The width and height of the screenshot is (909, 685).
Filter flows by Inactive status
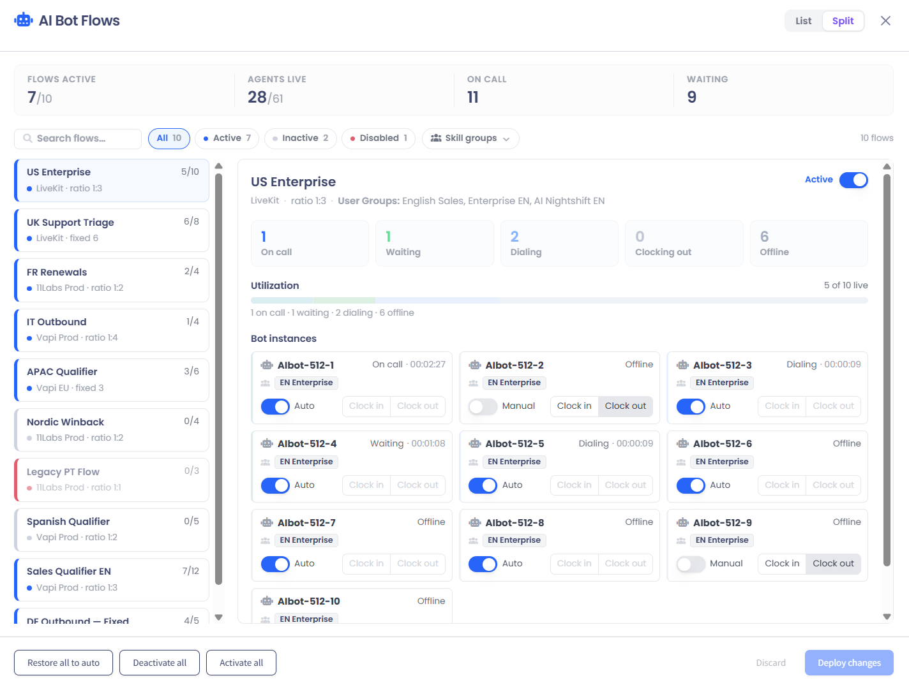point(301,138)
